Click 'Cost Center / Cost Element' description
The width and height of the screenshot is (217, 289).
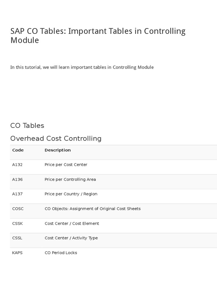pyautogui.click(x=72, y=224)
